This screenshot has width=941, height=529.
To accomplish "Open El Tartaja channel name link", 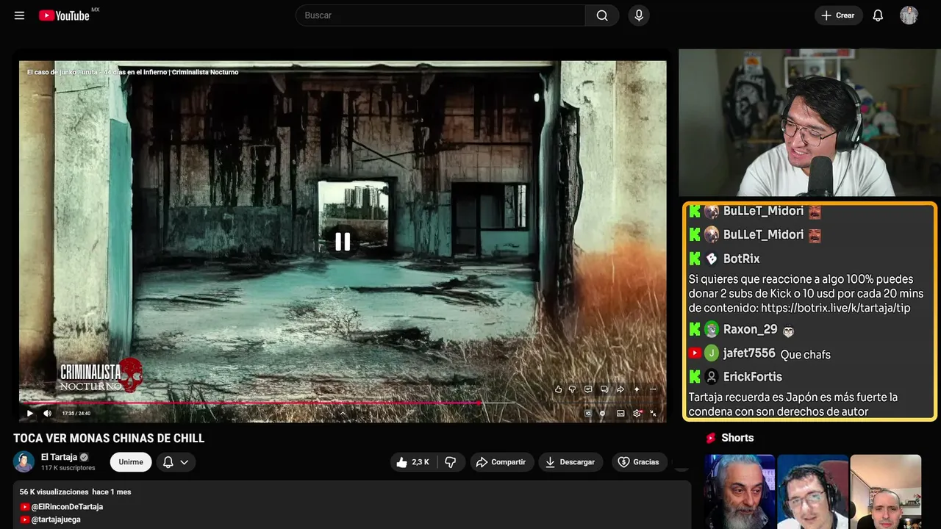I will tap(59, 457).
